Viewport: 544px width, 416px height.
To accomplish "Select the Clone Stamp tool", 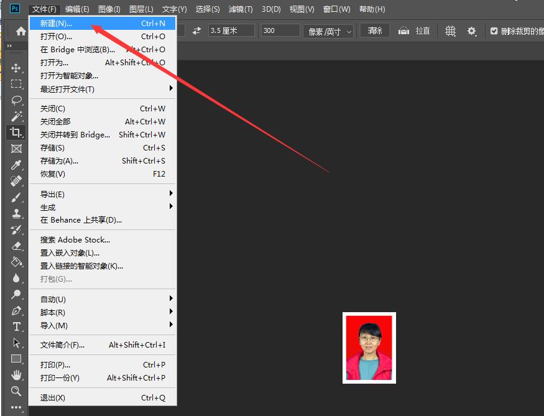I will click(16, 213).
